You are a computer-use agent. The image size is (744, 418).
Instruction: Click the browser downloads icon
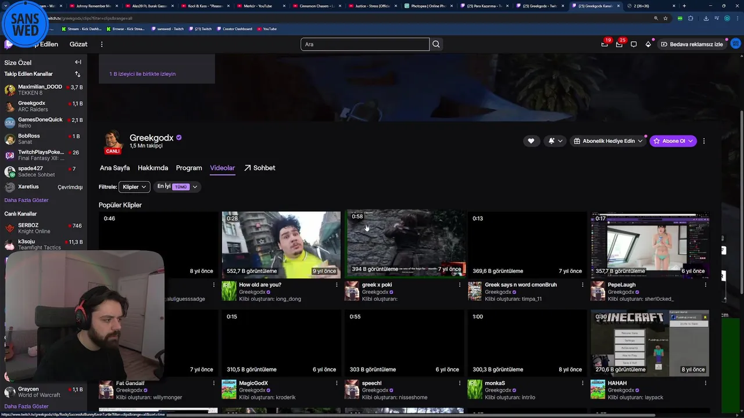[706, 18]
